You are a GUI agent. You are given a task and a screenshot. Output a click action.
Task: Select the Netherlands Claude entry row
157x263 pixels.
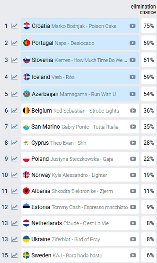pyautogui.click(x=80, y=223)
